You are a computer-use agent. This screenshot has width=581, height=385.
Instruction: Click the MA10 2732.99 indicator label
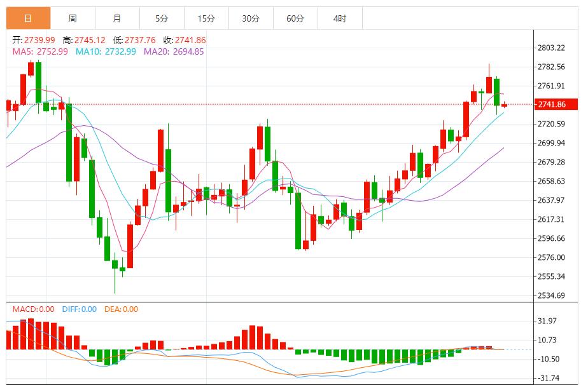pos(106,51)
